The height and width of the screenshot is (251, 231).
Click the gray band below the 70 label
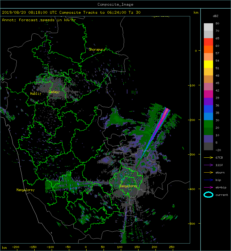pyautogui.click(x=208, y=34)
